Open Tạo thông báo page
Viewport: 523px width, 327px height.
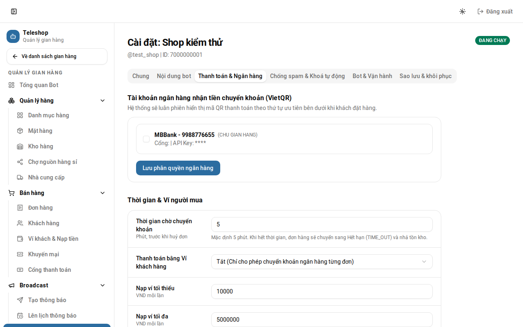tap(61, 300)
